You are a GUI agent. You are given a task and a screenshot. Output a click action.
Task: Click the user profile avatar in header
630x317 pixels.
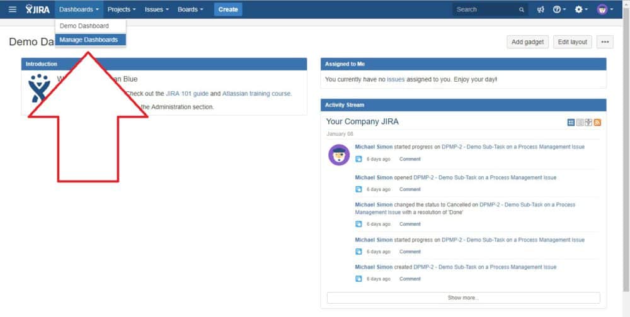click(602, 9)
